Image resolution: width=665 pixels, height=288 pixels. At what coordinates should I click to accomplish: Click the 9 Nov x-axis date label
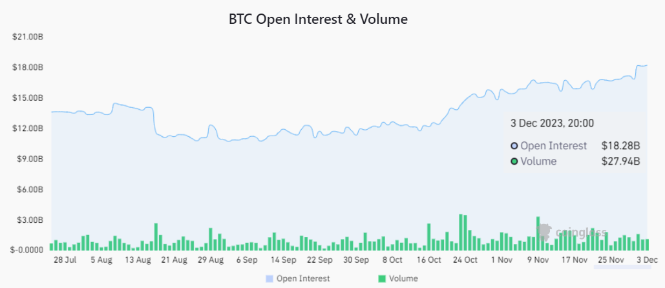coord(537,260)
